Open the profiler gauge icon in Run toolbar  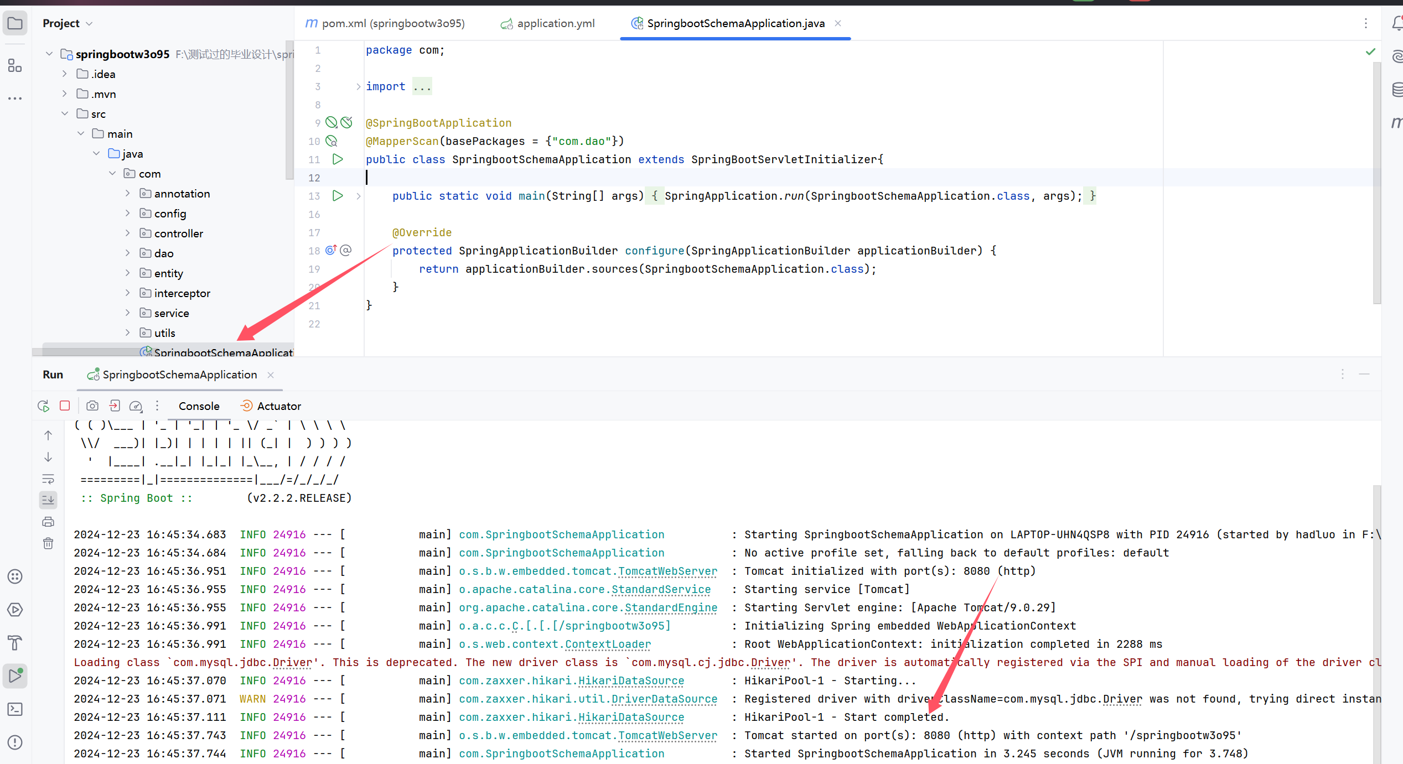pos(136,406)
